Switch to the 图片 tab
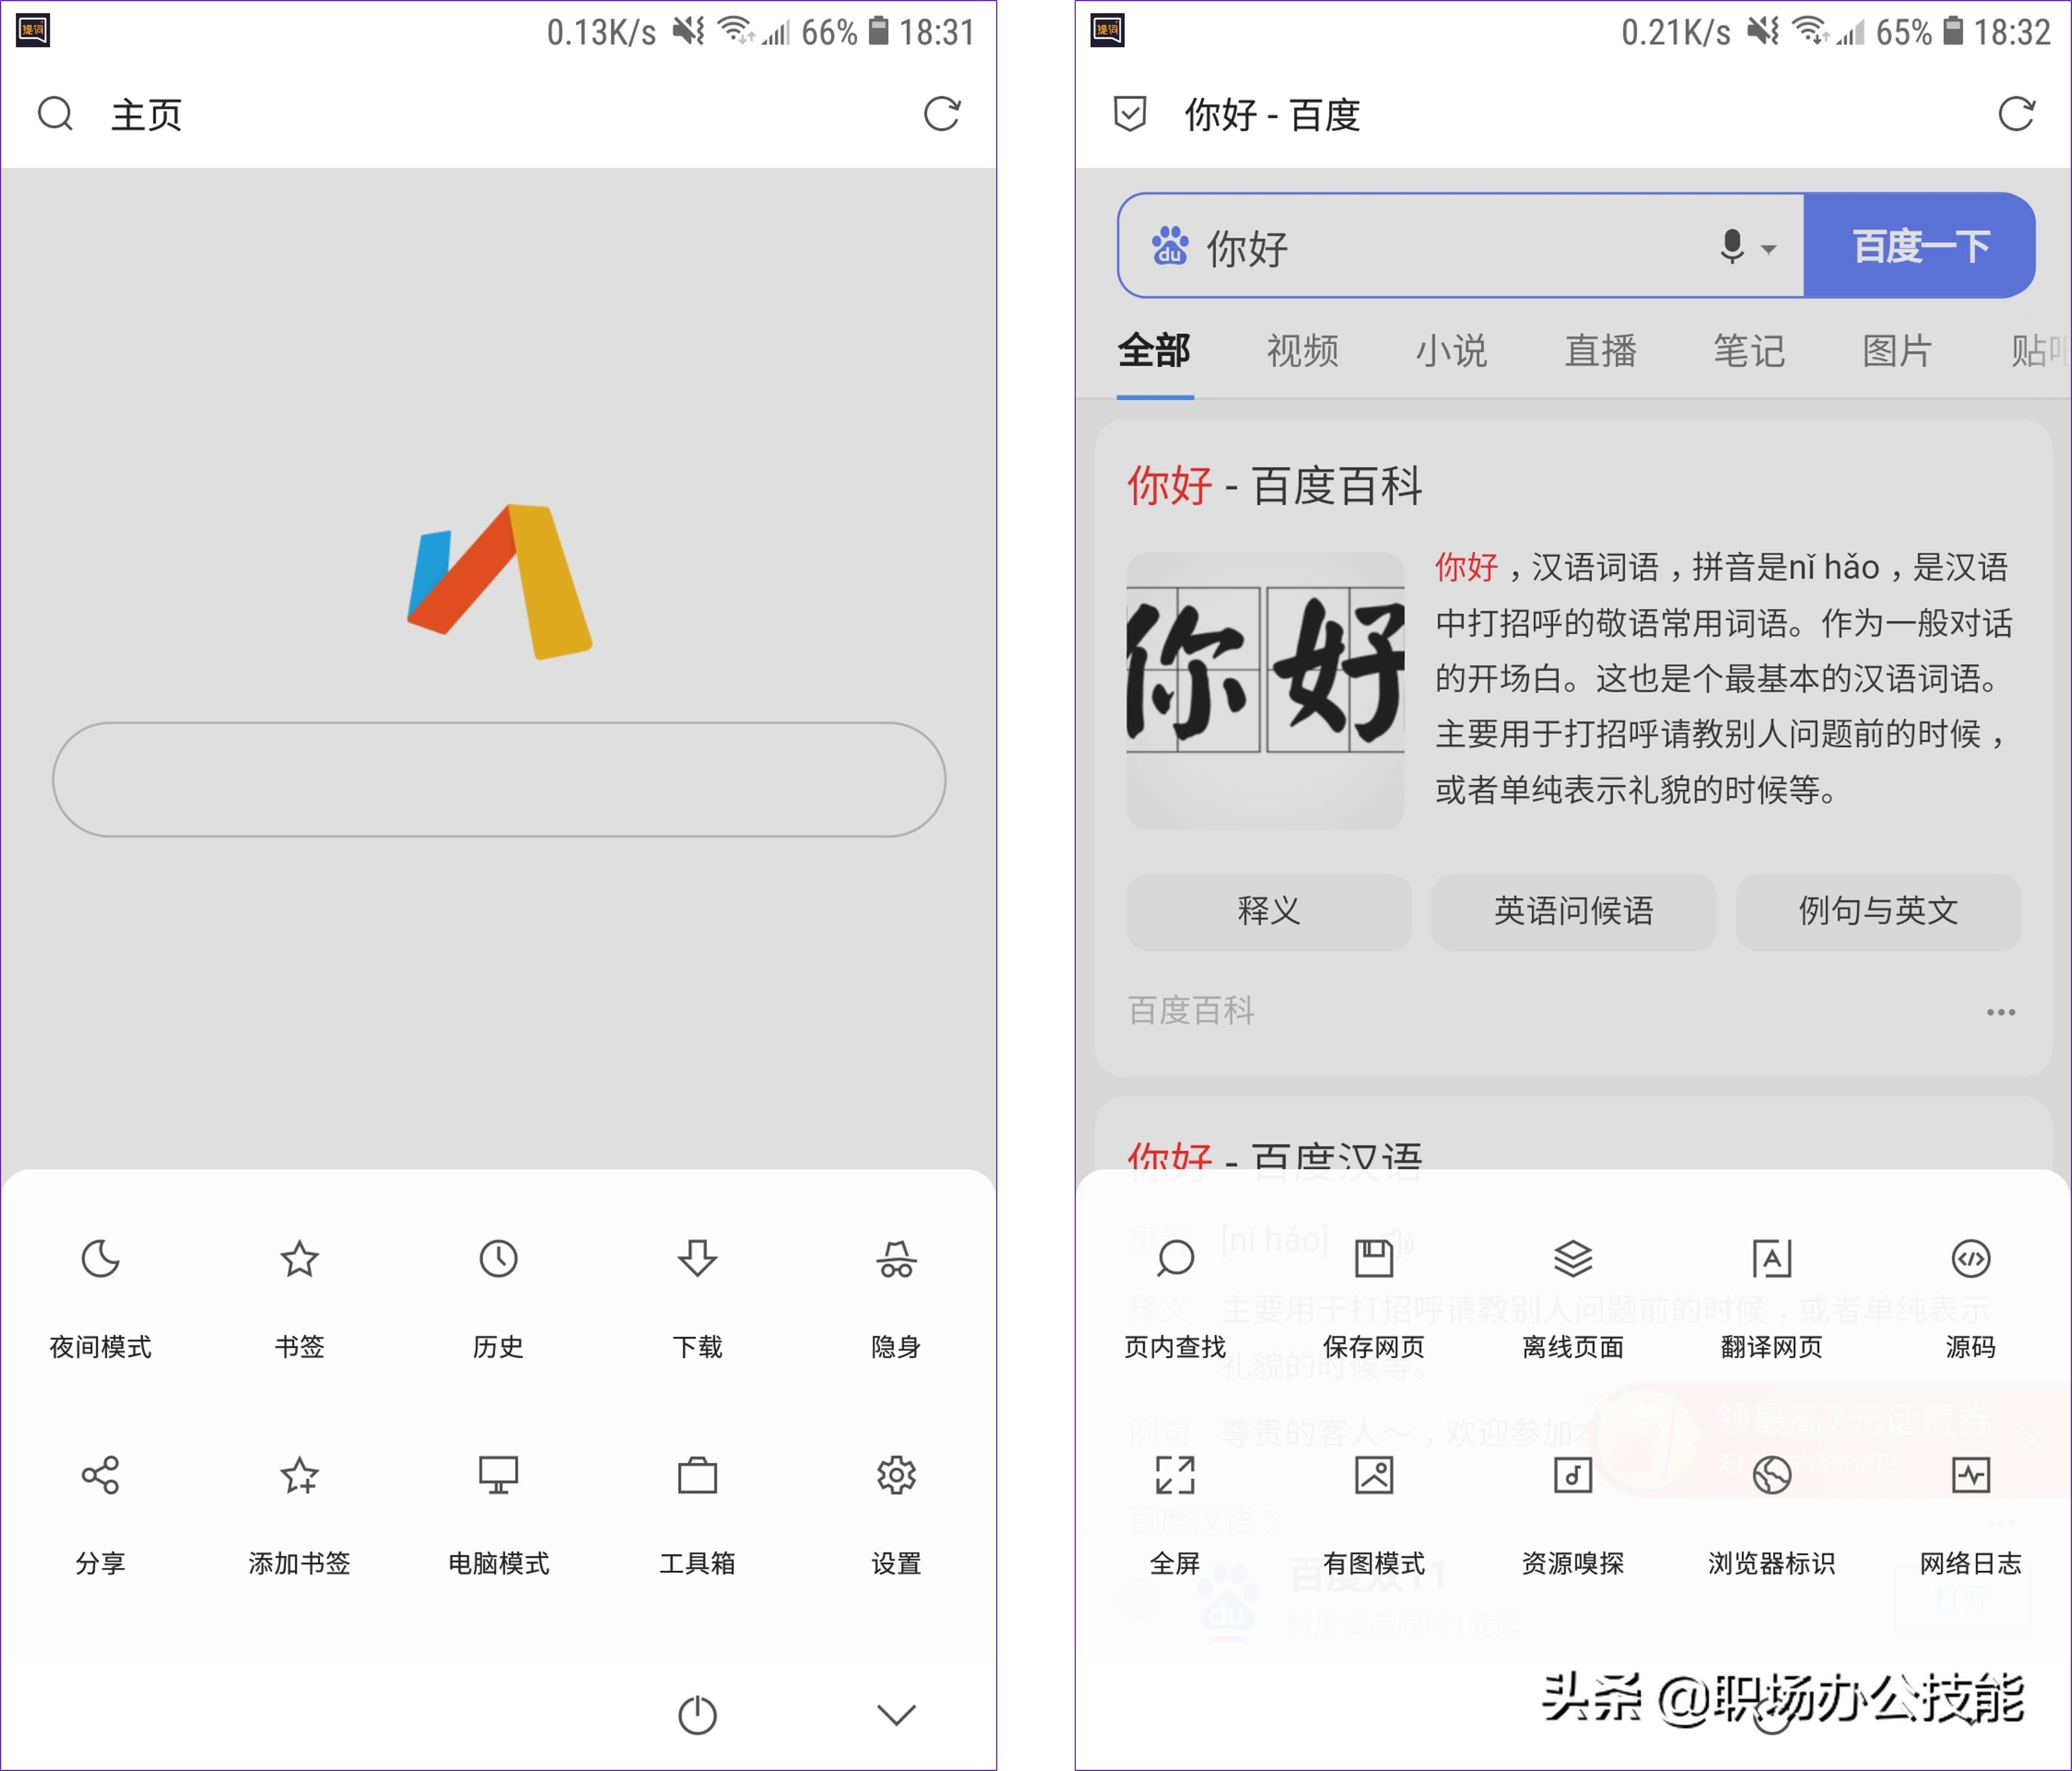 1898,352
